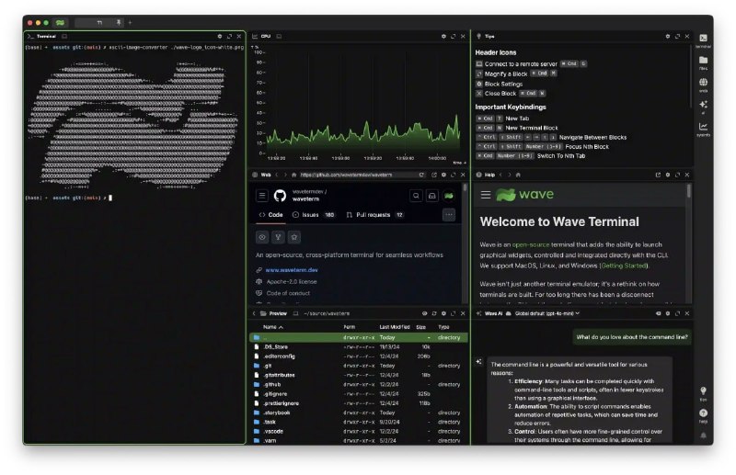The image size is (736, 475).
Task: Click the Preview block connection icon
Action: point(295,313)
